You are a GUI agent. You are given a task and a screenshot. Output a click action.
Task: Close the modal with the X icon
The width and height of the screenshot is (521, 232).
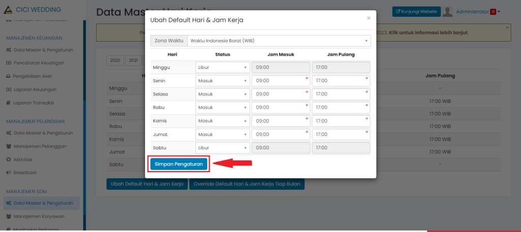click(369, 18)
